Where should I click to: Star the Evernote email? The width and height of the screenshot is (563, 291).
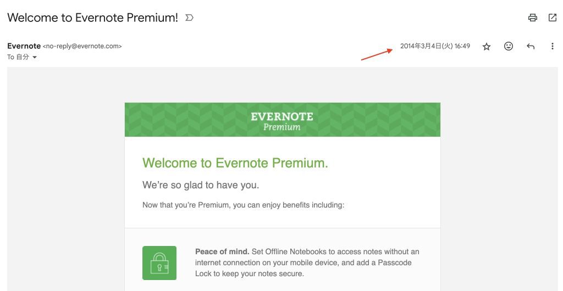487,46
